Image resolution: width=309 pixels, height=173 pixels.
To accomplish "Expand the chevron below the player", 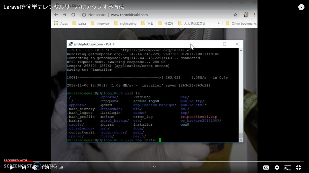I will coord(154,167).
